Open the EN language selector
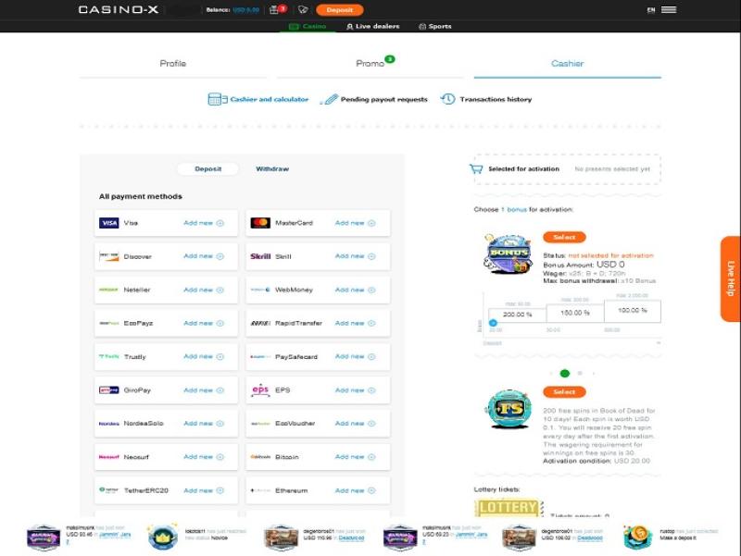This screenshot has height=556, width=741. [651, 9]
